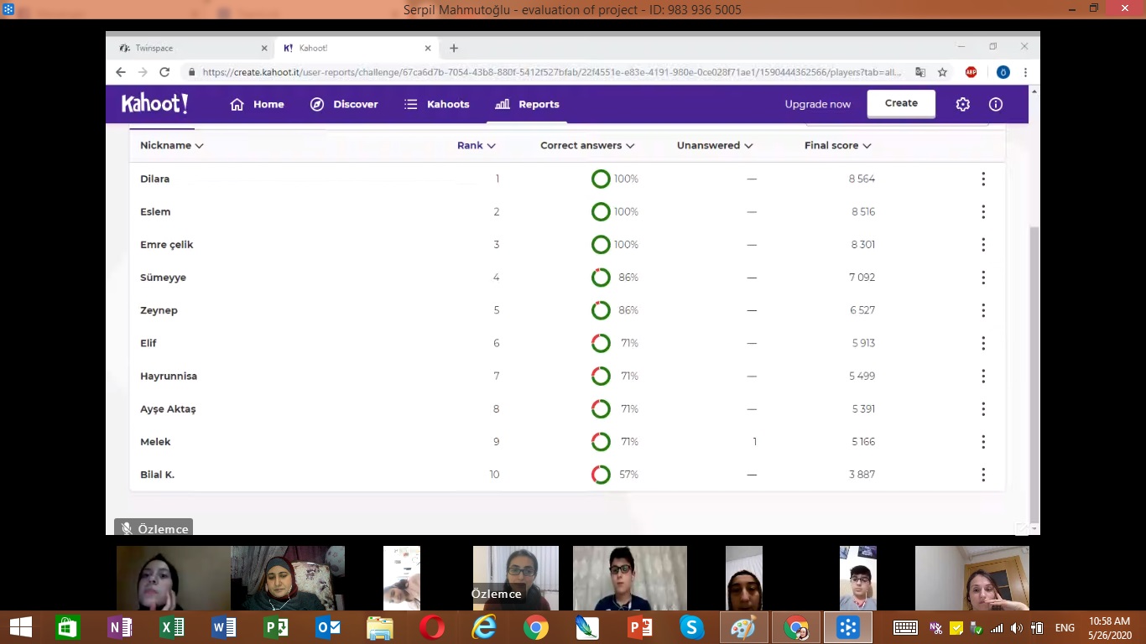This screenshot has height=644, width=1146.
Task: Click the Kahoot! logo
Action: pyautogui.click(x=154, y=104)
